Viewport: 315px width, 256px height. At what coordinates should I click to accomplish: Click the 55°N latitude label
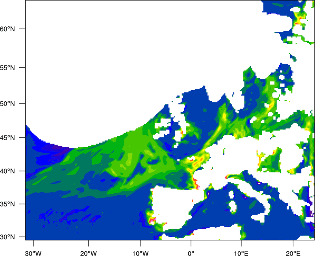coord(7,68)
